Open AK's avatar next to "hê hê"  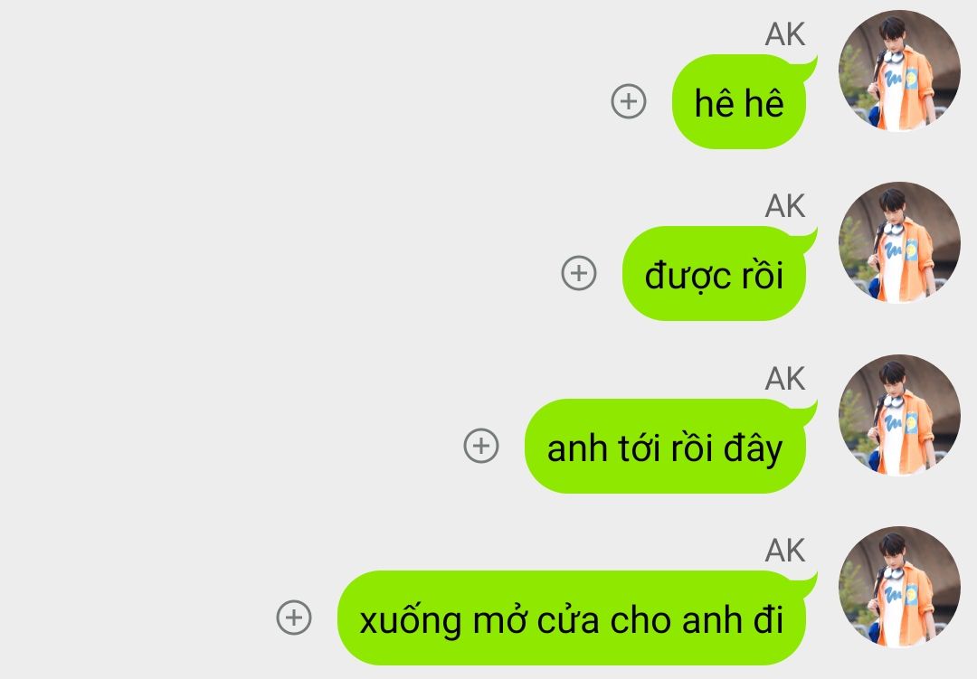coord(899,71)
